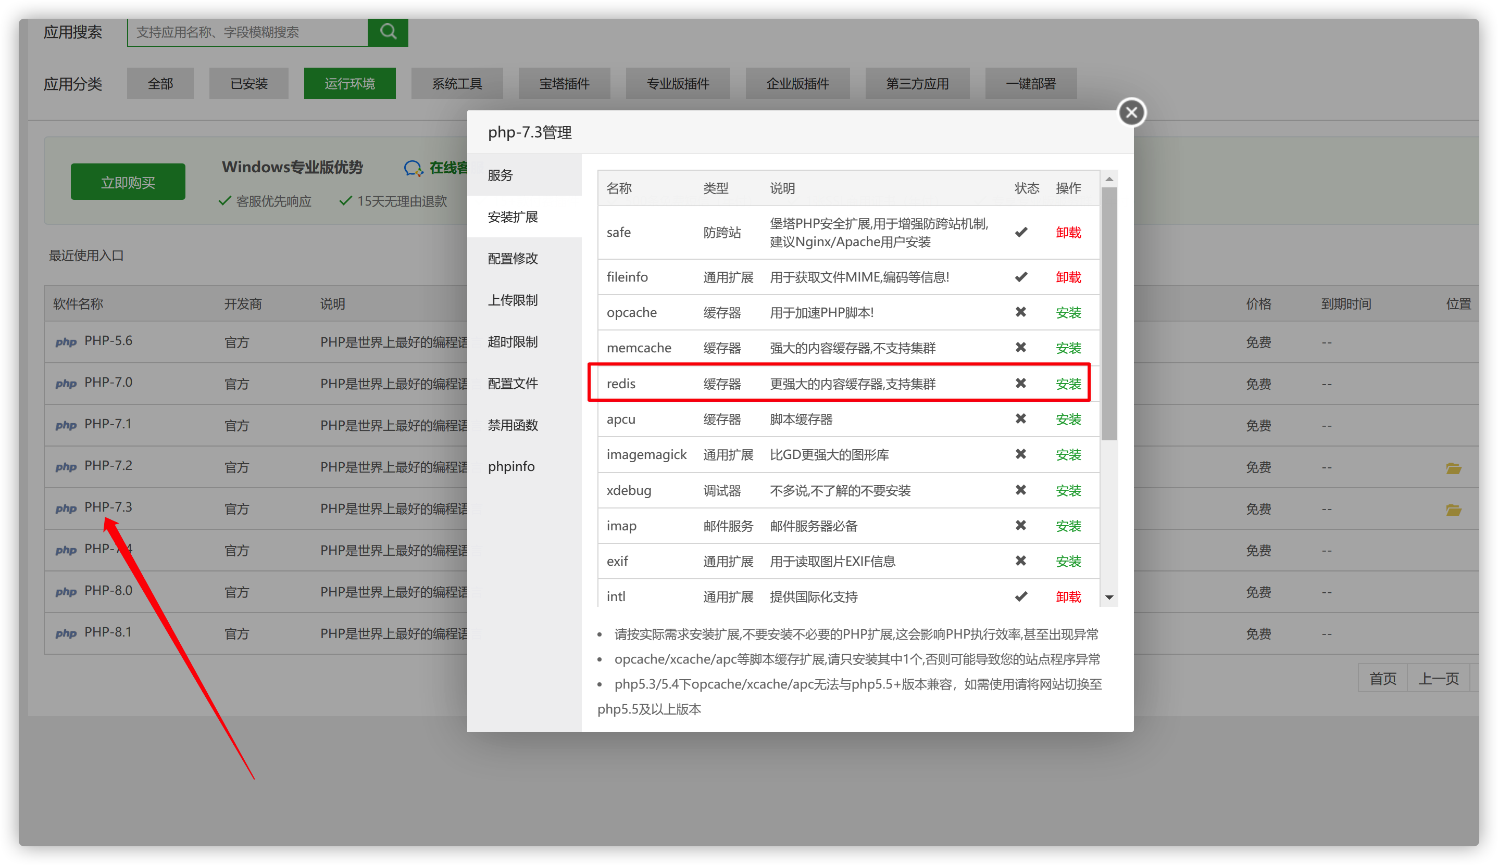1498x865 pixels.
Task: Switch to the phpinfo sidebar tab
Action: point(510,466)
